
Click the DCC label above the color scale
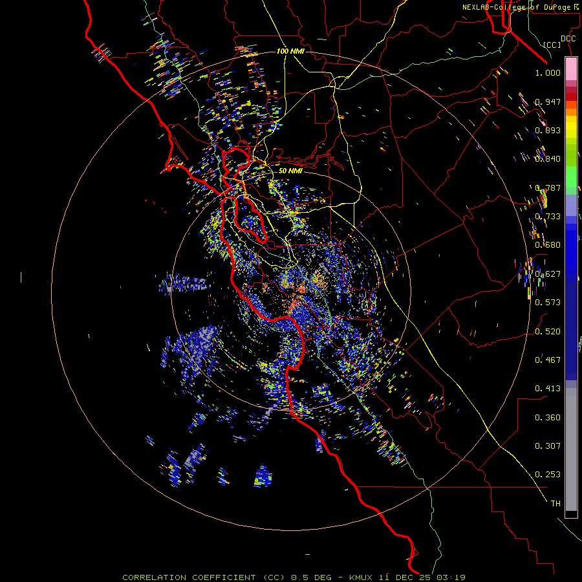[x=568, y=39]
